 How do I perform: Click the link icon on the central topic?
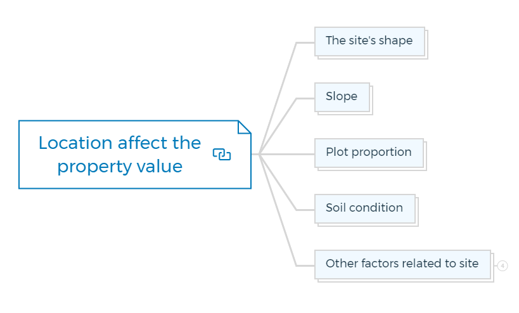click(222, 154)
